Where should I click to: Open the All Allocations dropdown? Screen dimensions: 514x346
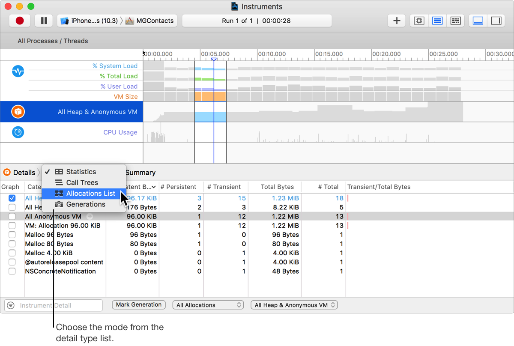click(x=208, y=305)
